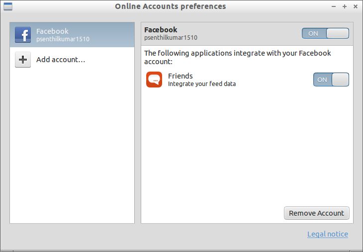Viewport: 363px width, 252px height.
Task: Click the Integrate your feed data description
Action: point(202,84)
